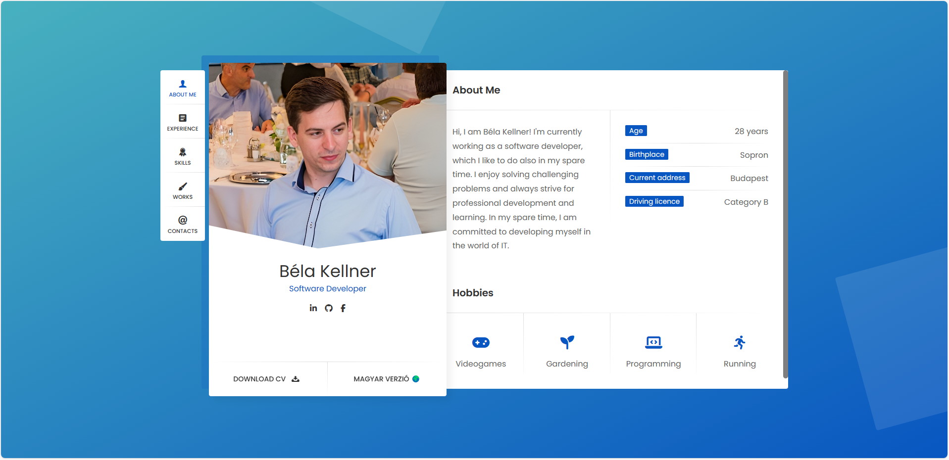Click the globe icon beside Magyar verzió
The image size is (949, 460).
(416, 379)
